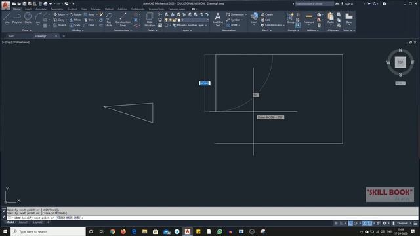
Task: Open the Start file tab
Action: (x=11, y=36)
